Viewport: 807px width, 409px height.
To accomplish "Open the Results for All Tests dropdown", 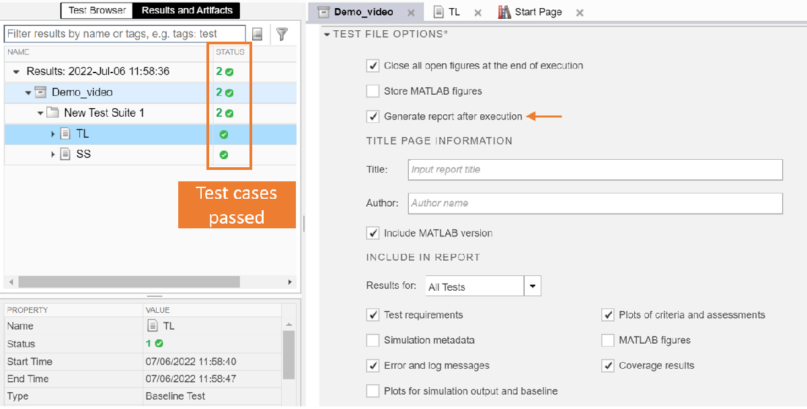I will click(x=532, y=286).
